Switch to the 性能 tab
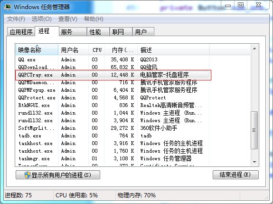The height and width of the screenshot is (204, 273). pos(98,32)
